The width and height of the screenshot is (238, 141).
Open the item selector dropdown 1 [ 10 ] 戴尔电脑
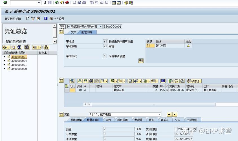coord(159,114)
